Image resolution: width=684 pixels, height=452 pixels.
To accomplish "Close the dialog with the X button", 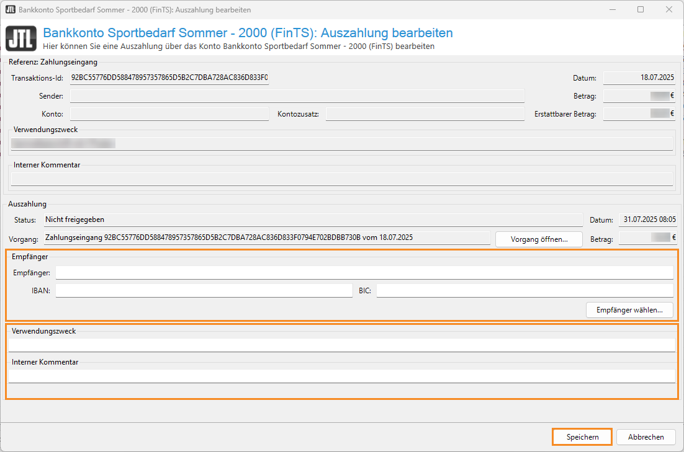I will point(669,10).
